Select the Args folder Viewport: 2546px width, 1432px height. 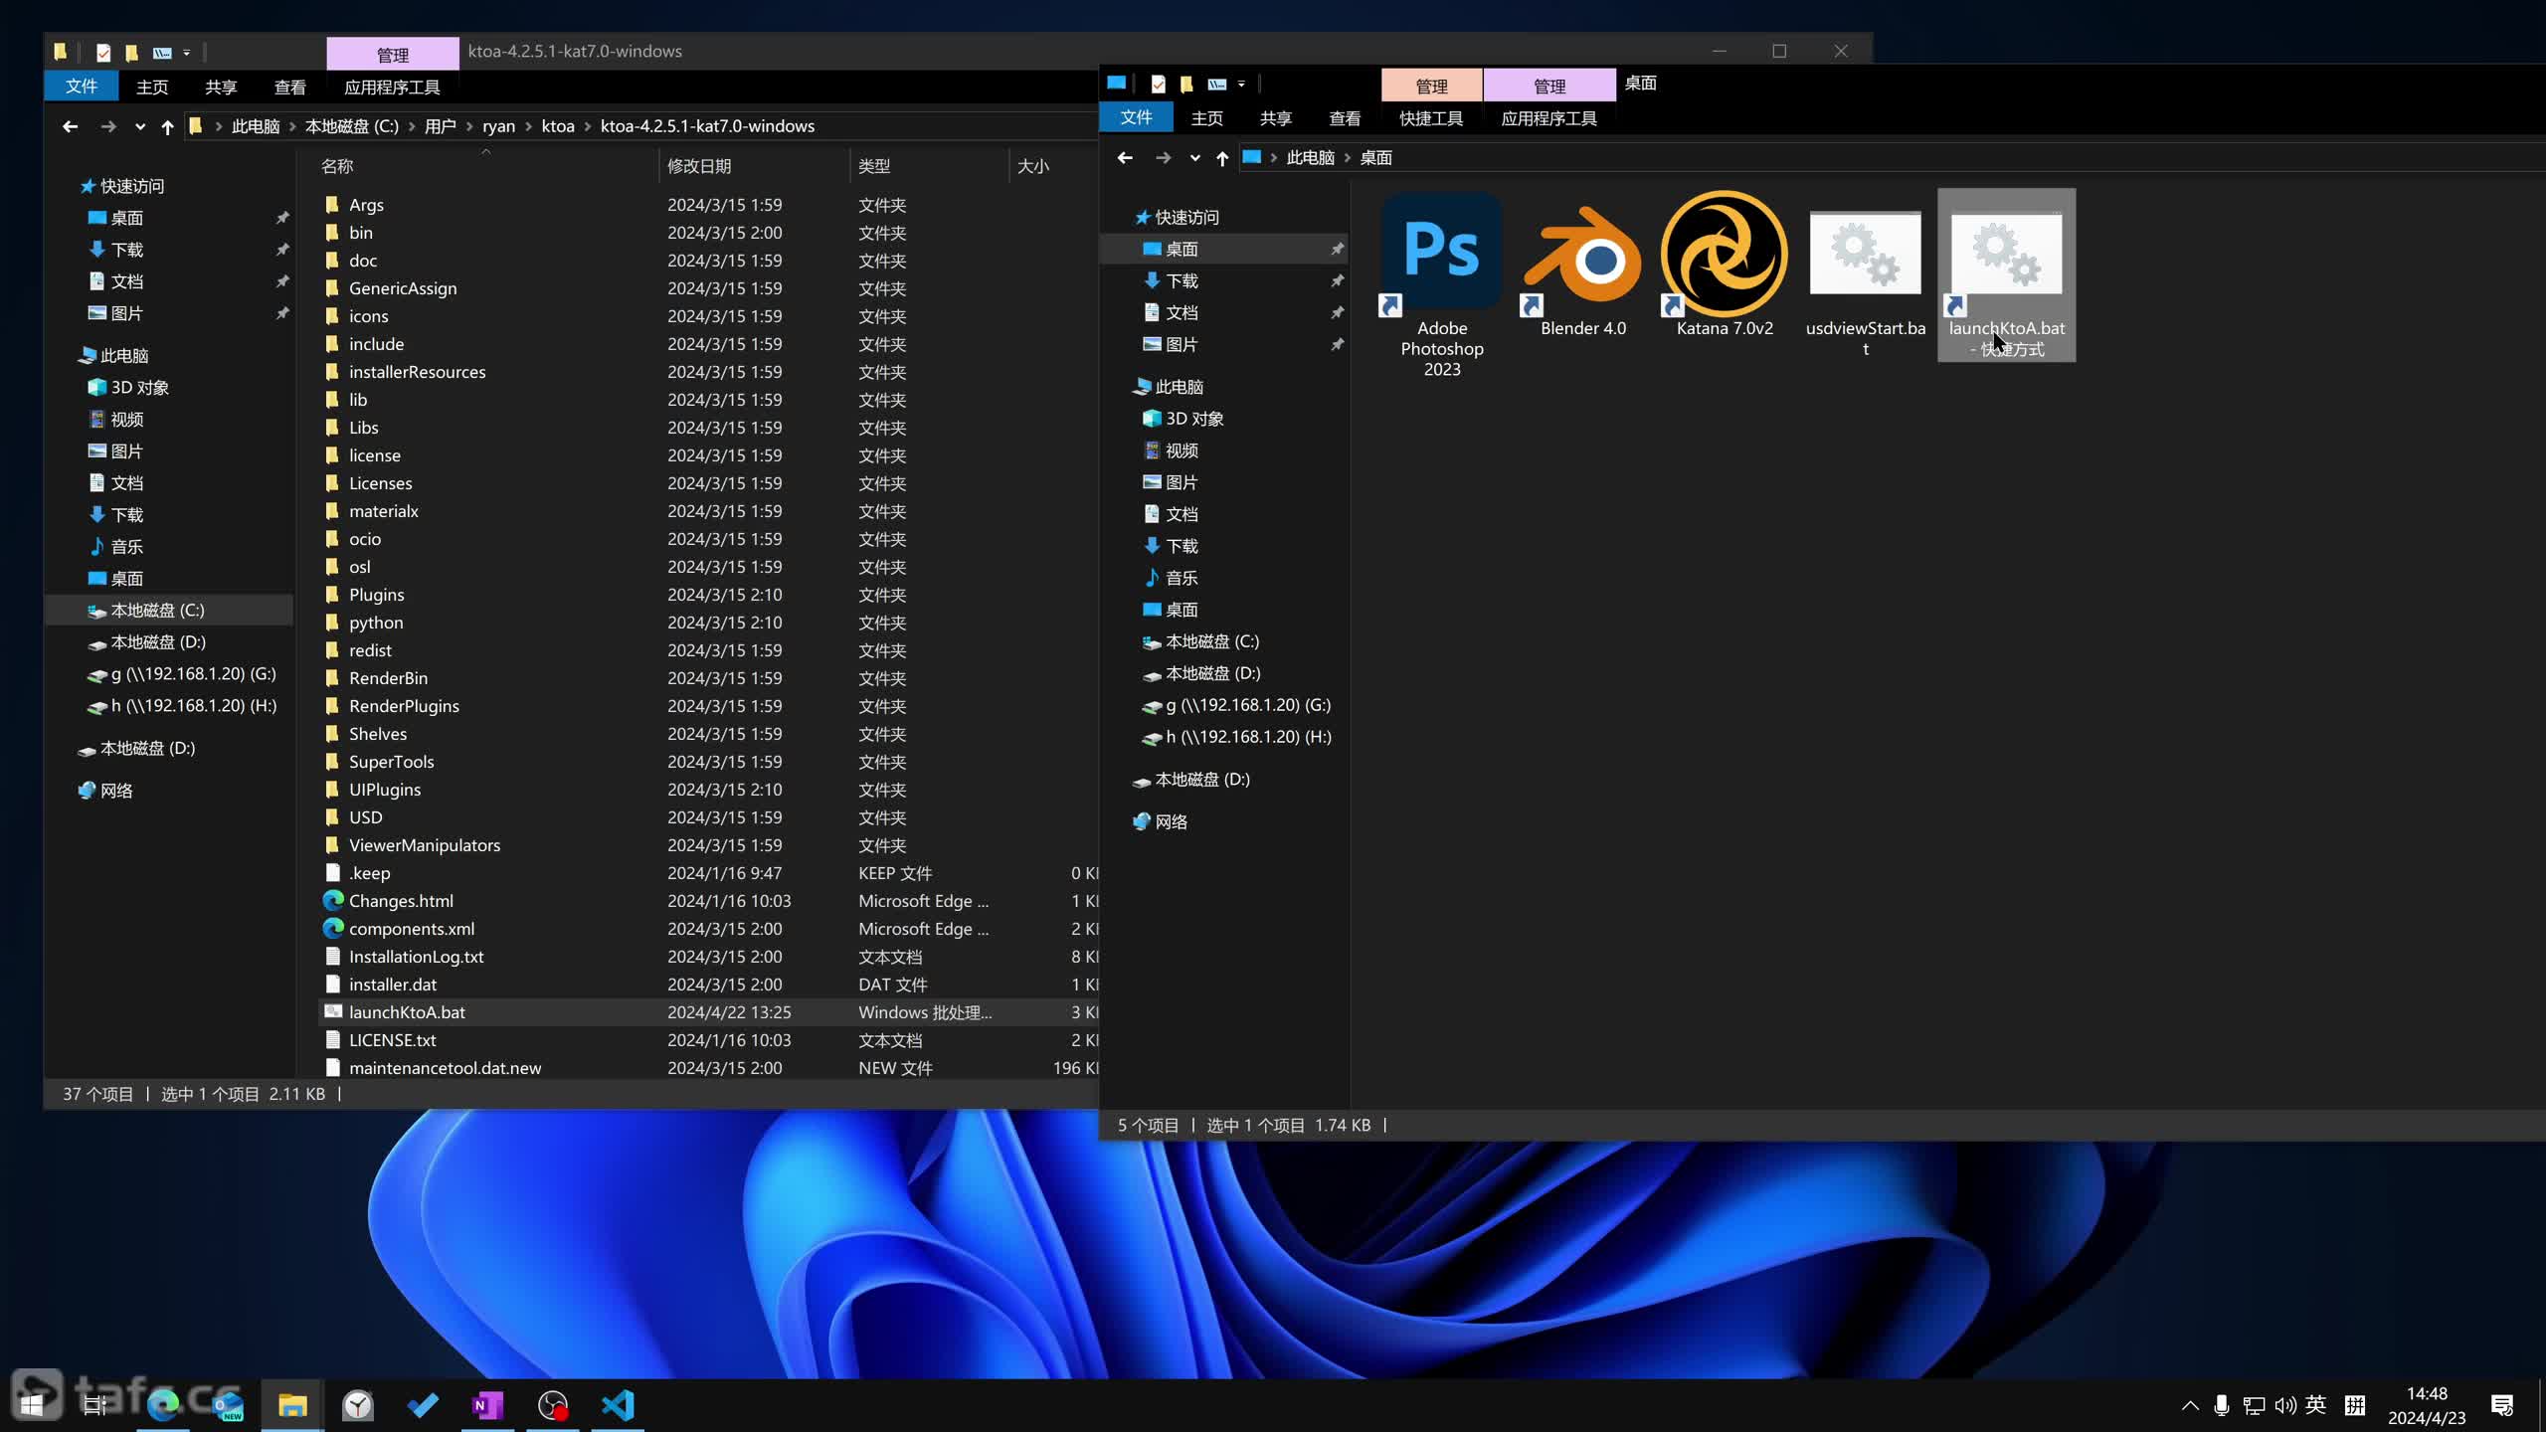coord(366,205)
